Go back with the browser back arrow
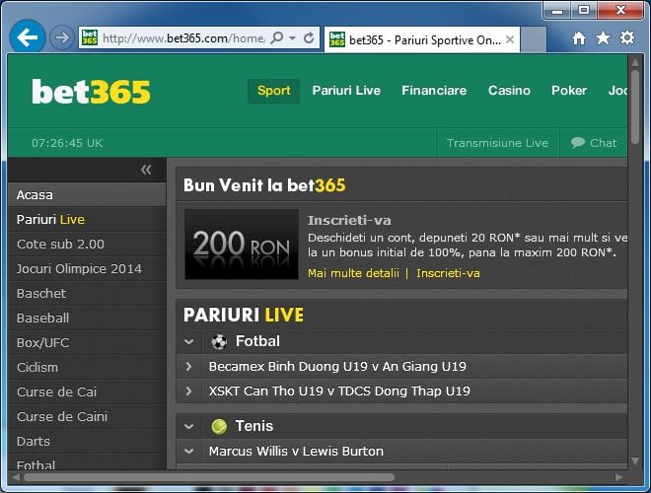Viewport: 651px width, 493px height. [x=27, y=37]
